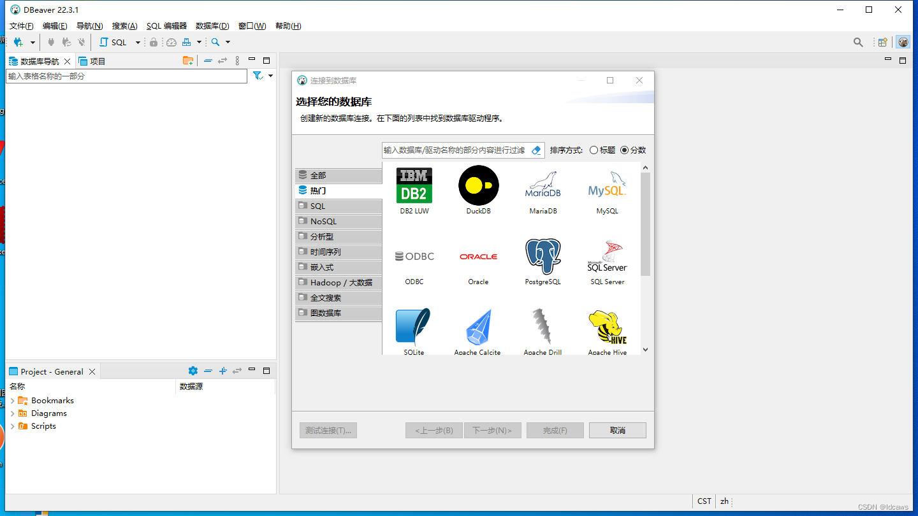Screen dimensions: 918x516
Task: Click link with editor arrows in Project panel
Action: [x=237, y=371]
